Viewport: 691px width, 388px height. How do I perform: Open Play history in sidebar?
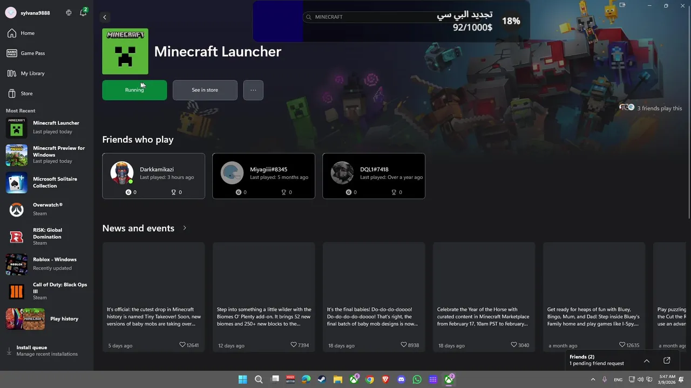(46, 319)
